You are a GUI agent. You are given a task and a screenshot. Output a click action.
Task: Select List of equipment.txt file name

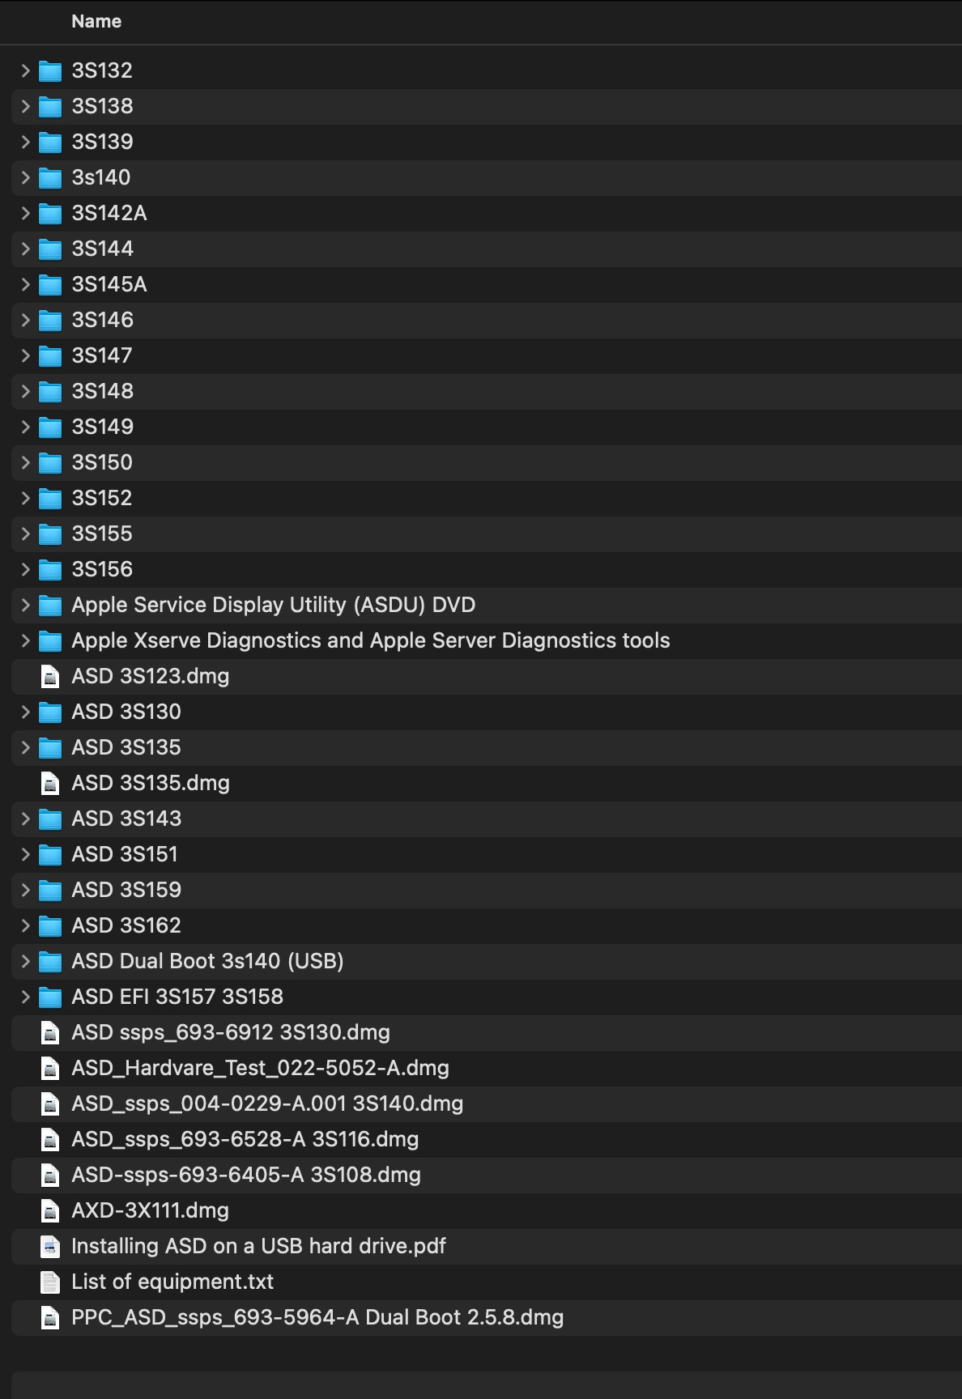pos(172,1282)
